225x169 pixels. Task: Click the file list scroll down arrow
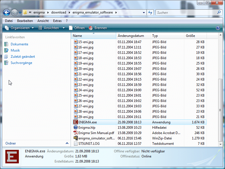click(220, 144)
